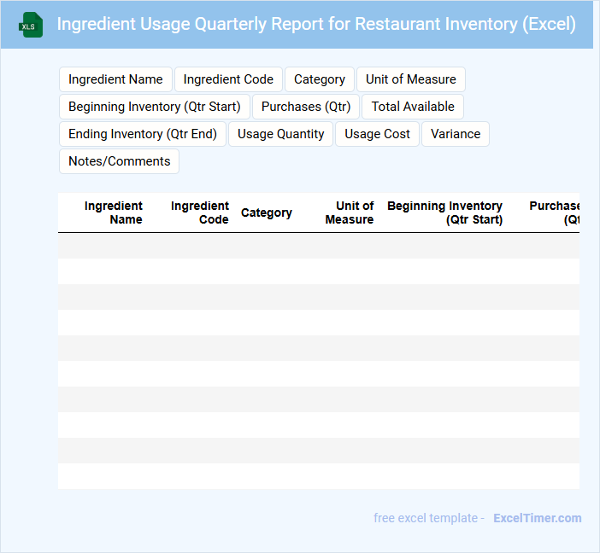Click the Ingredient Name column header
Image resolution: width=600 pixels, height=553 pixels.
114,212
